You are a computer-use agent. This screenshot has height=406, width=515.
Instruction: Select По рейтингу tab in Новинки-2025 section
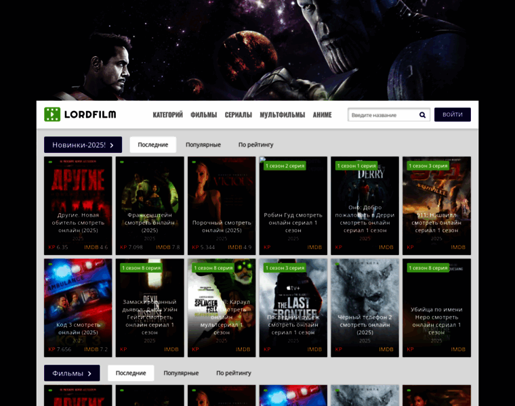(x=256, y=145)
